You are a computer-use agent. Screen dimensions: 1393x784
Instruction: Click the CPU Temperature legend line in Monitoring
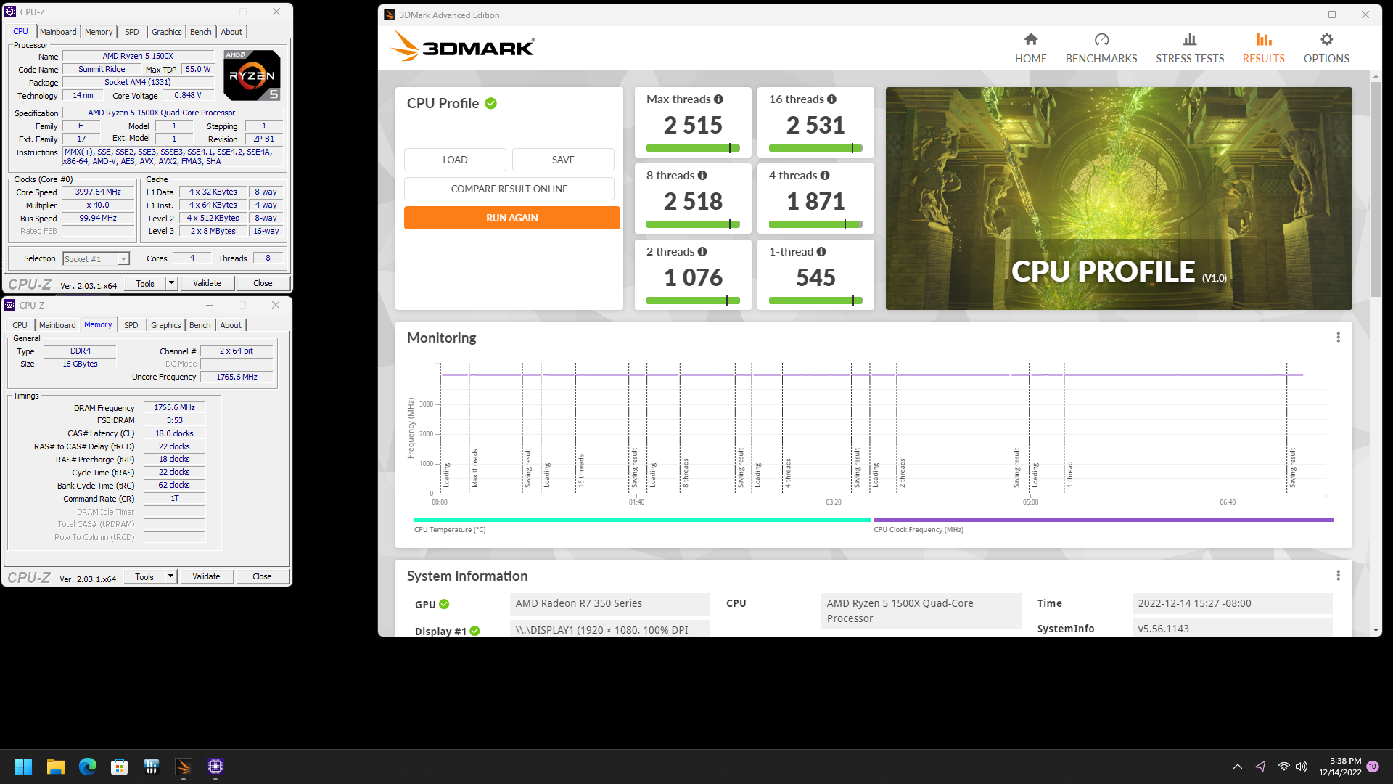tap(642, 520)
